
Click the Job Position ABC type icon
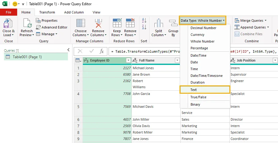[x=233, y=61]
